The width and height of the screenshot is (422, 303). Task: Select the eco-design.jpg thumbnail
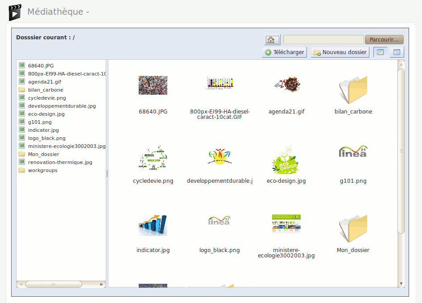coord(286,160)
